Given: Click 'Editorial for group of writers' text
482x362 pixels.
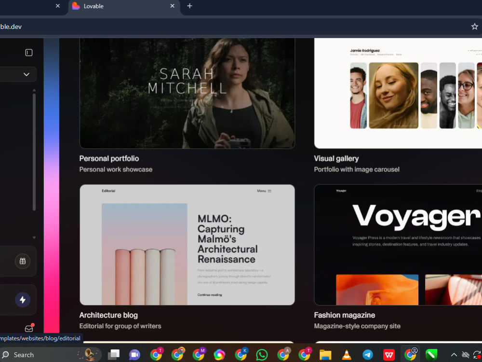Looking at the screenshot, I should click(x=120, y=326).
